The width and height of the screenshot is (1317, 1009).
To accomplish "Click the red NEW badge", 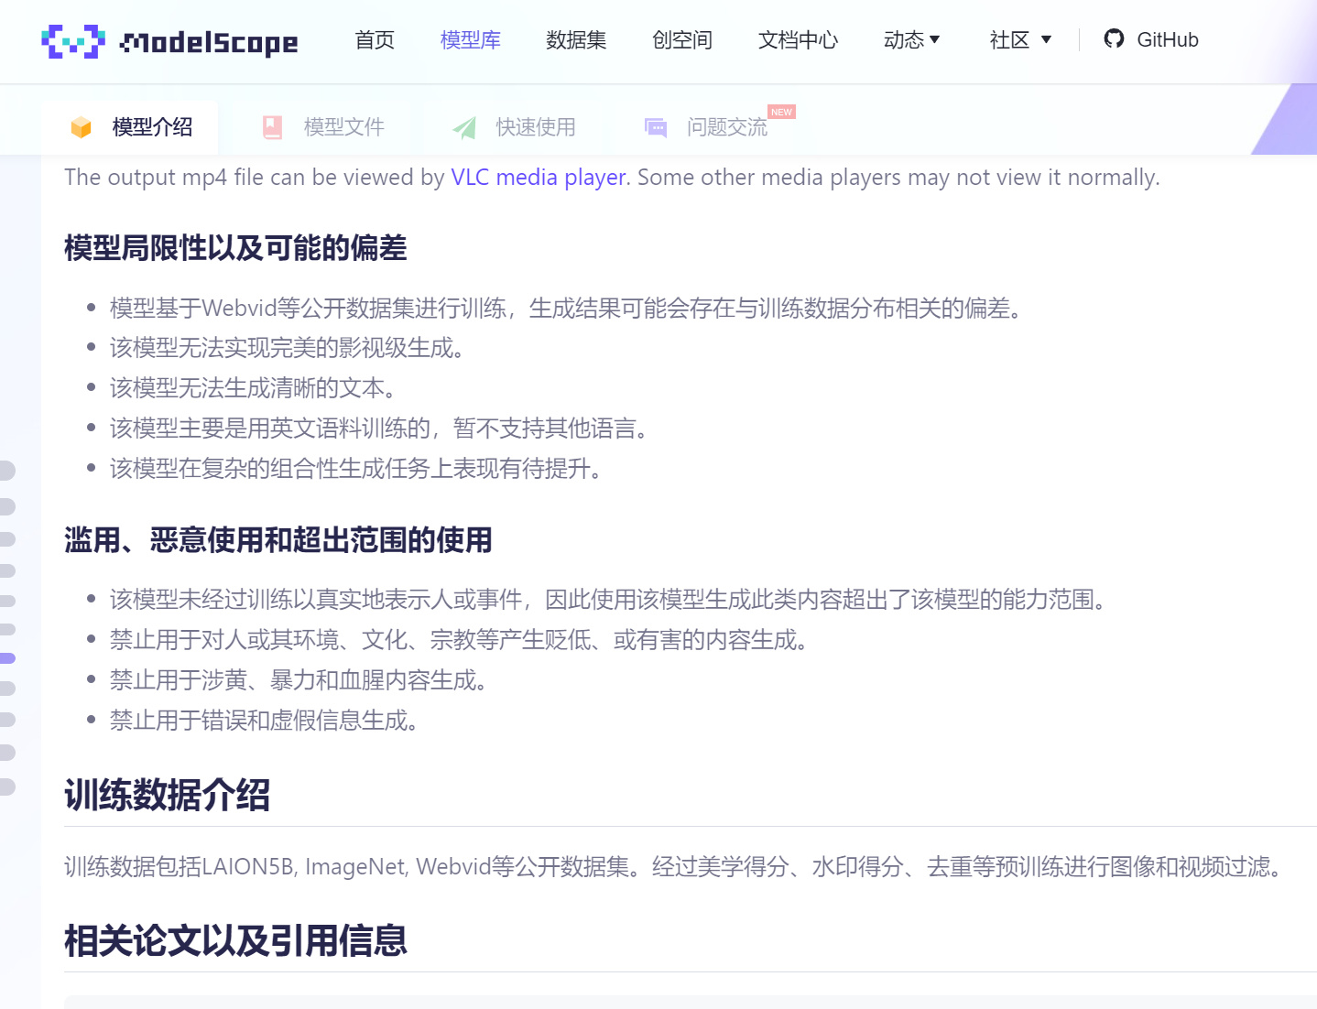I will tap(781, 112).
